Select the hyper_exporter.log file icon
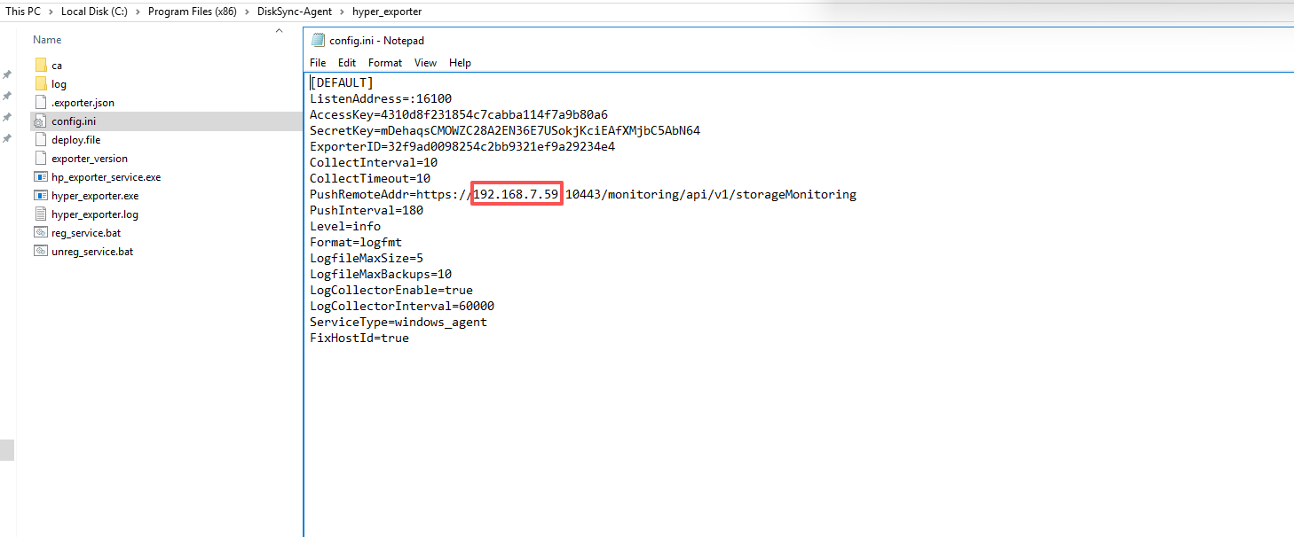This screenshot has width=1294, height=537. pos(41,214)
